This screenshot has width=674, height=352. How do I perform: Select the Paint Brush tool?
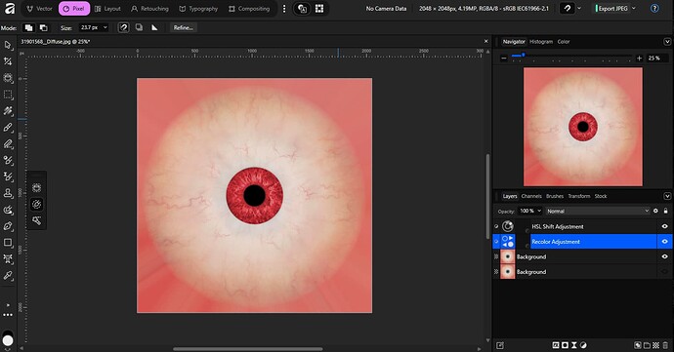tap(8, 128)
